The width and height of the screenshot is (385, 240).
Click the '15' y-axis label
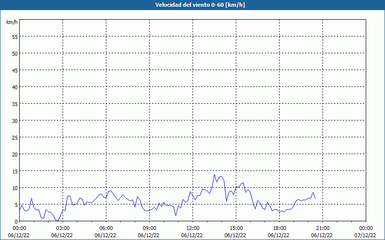(15, 171)
